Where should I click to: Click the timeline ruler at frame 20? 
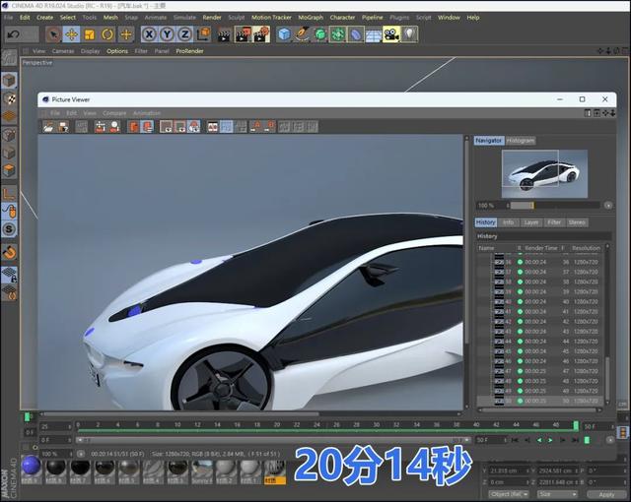(277, 424)
